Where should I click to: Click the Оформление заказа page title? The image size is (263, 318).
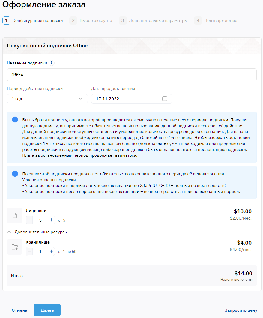pyautogui.click(x=44, y=4)
